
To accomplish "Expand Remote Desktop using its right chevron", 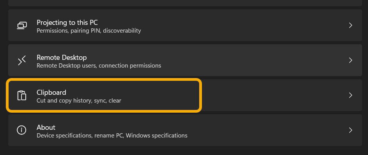I will click(x=350, y=60).
